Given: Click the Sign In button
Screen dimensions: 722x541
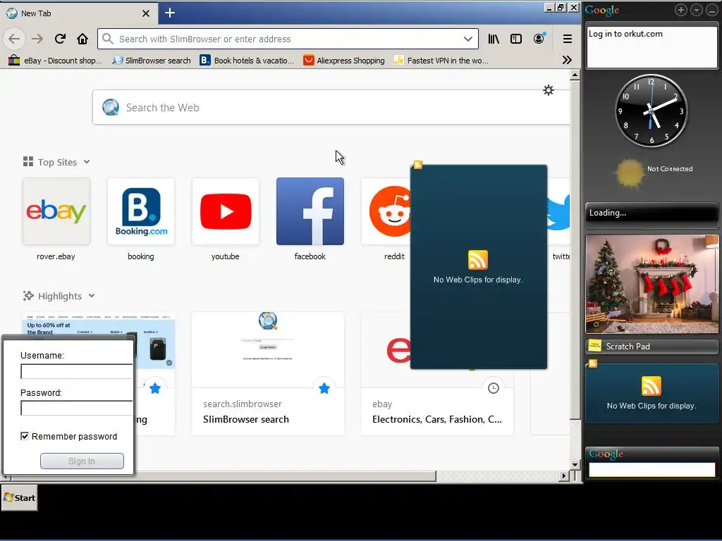Looking at the screenshot, I should [x=82, y=461].
